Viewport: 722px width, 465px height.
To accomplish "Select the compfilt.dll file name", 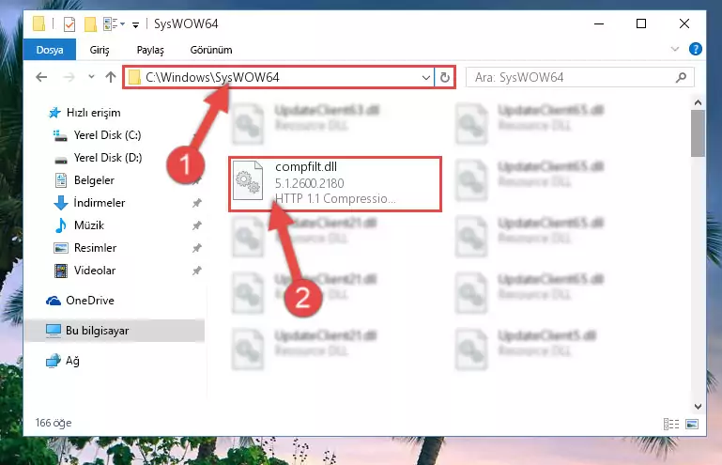I will point(306,167).
